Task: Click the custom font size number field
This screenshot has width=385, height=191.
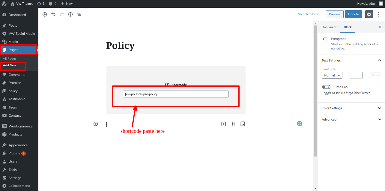Action: [x=356, y=75]
